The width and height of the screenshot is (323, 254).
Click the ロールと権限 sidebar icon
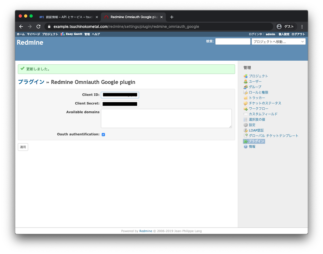[x=245, y=92]
